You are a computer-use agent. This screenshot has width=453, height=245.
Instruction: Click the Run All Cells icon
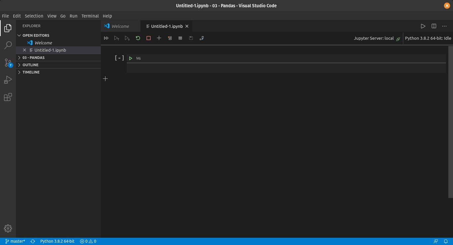coord(106,38)
